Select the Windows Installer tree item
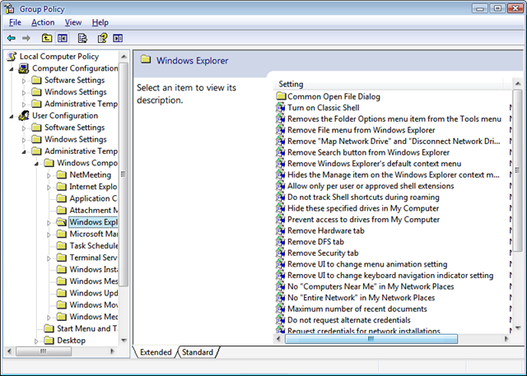 (93, 270)
